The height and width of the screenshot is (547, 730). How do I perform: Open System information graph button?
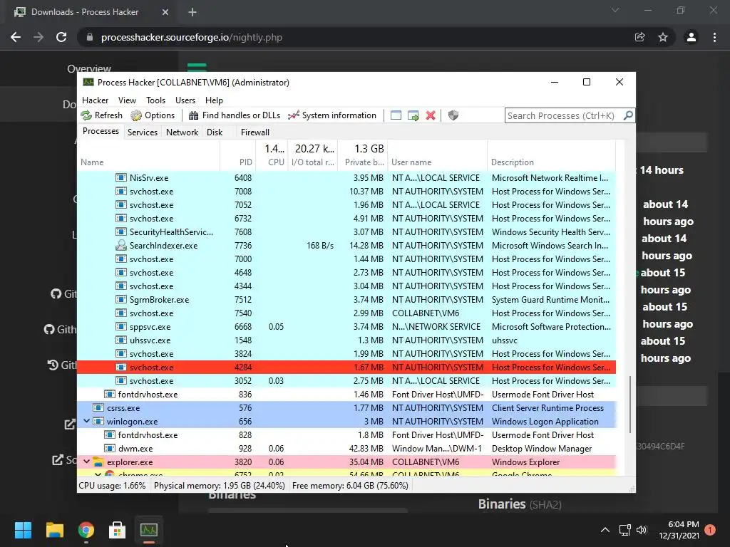[332, 115]
